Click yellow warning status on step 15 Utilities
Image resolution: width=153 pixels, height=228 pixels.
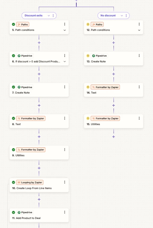88,118
